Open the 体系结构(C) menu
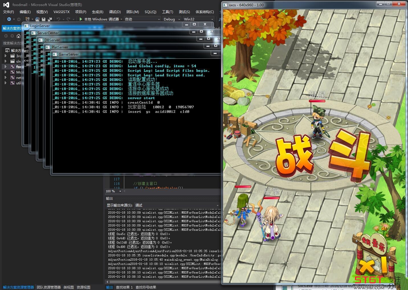 click(205, 12)
